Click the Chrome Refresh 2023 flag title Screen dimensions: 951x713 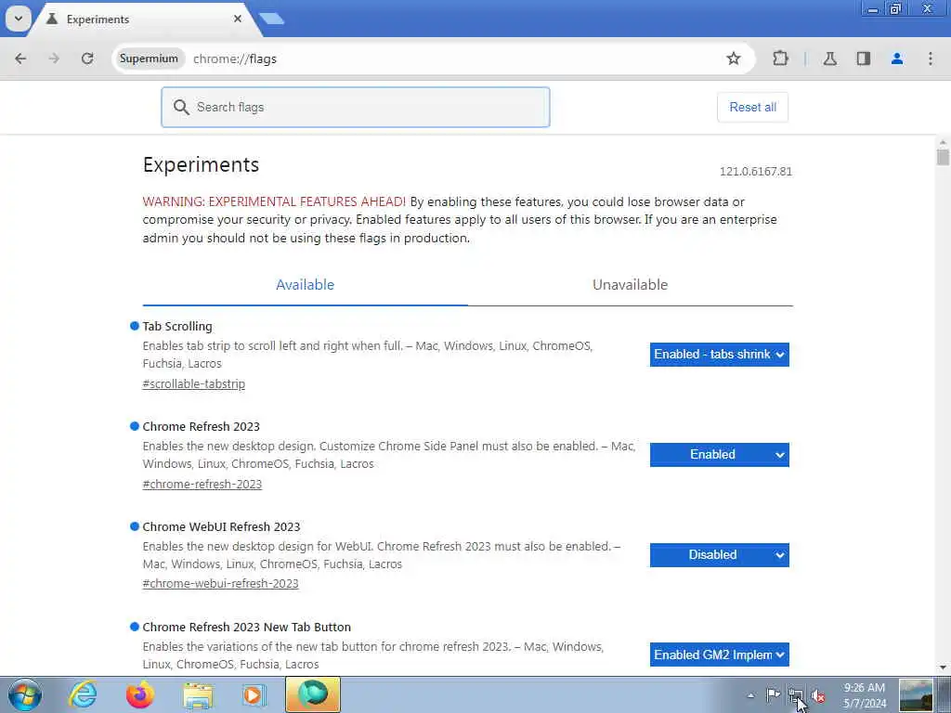201,426
